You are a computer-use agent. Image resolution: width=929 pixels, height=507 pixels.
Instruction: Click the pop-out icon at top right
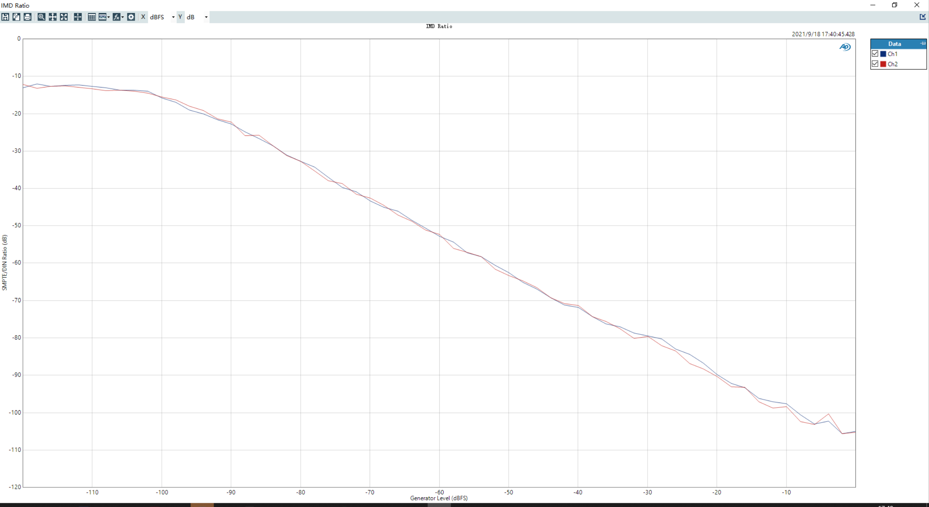coord(923,17)
